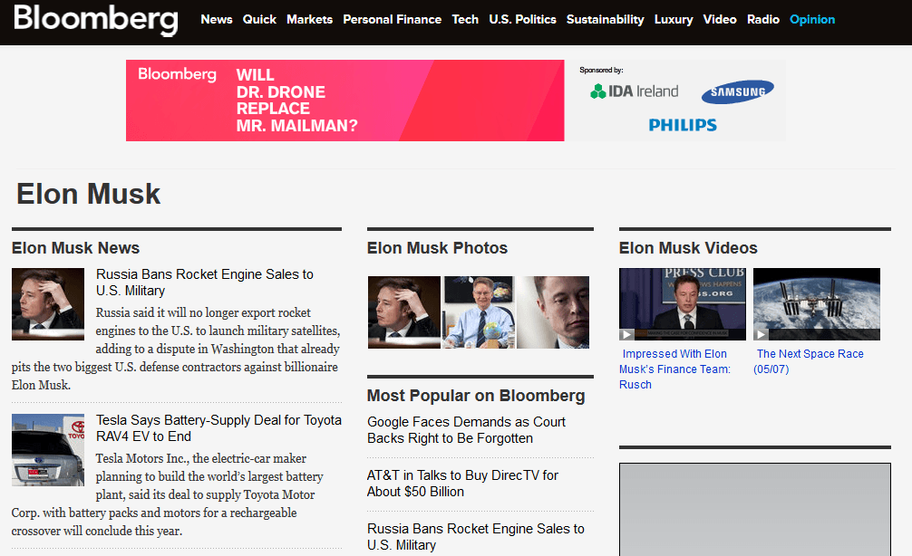
Task: Play the space station video thumbnail
Action: pyautogui.click(x=817, y=304)
